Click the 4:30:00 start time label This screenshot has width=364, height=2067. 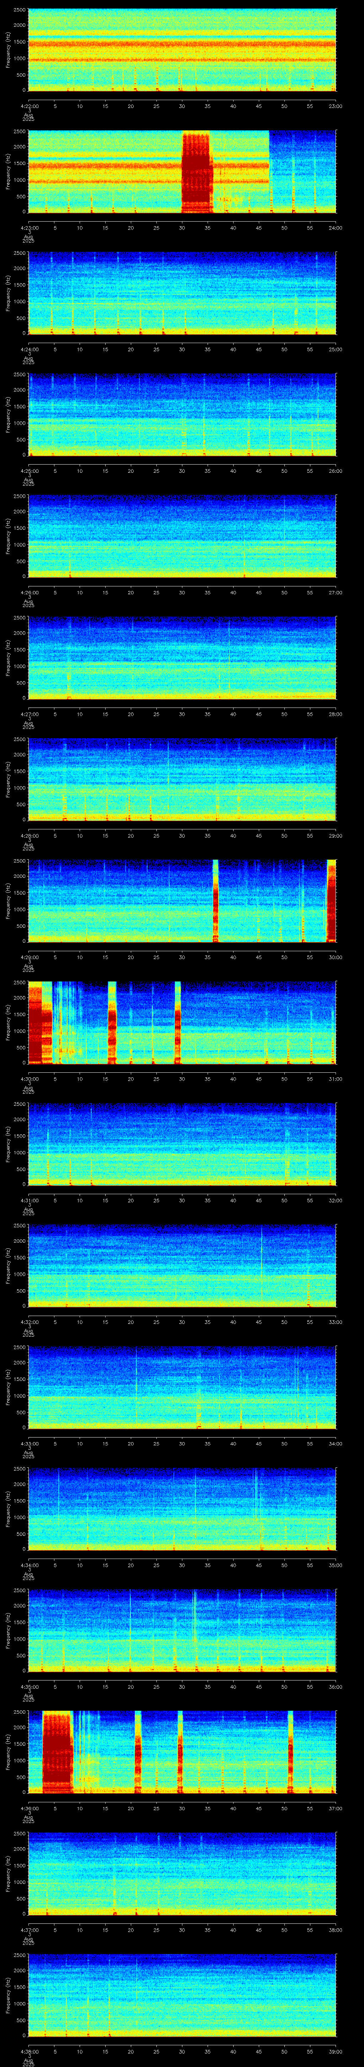(29, 1078)
